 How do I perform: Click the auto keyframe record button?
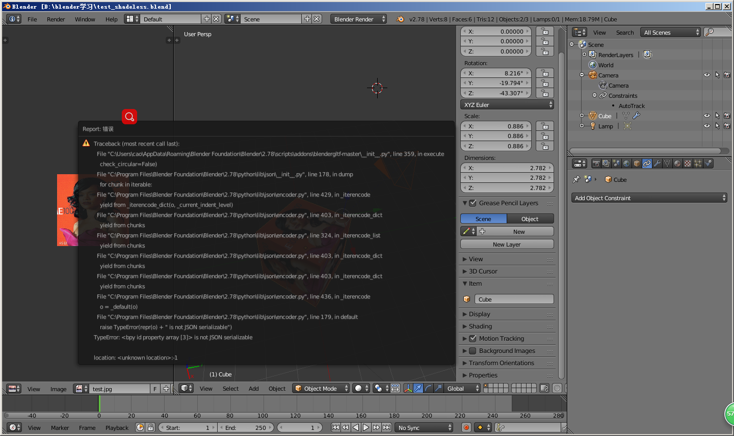pos(466,427)
